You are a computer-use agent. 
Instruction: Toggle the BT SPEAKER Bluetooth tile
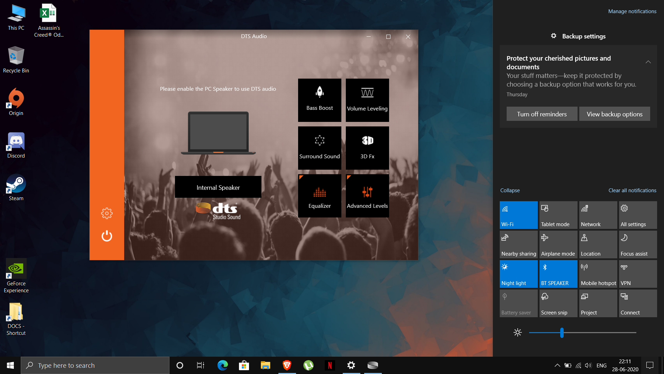tap(558, 274)
